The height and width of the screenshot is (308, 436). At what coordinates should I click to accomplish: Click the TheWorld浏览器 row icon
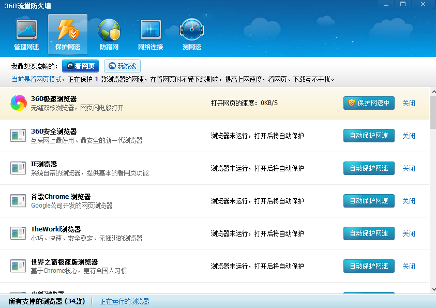point(18,233)
